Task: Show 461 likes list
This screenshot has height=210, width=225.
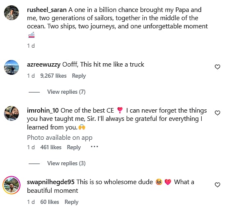Action: 51,148
